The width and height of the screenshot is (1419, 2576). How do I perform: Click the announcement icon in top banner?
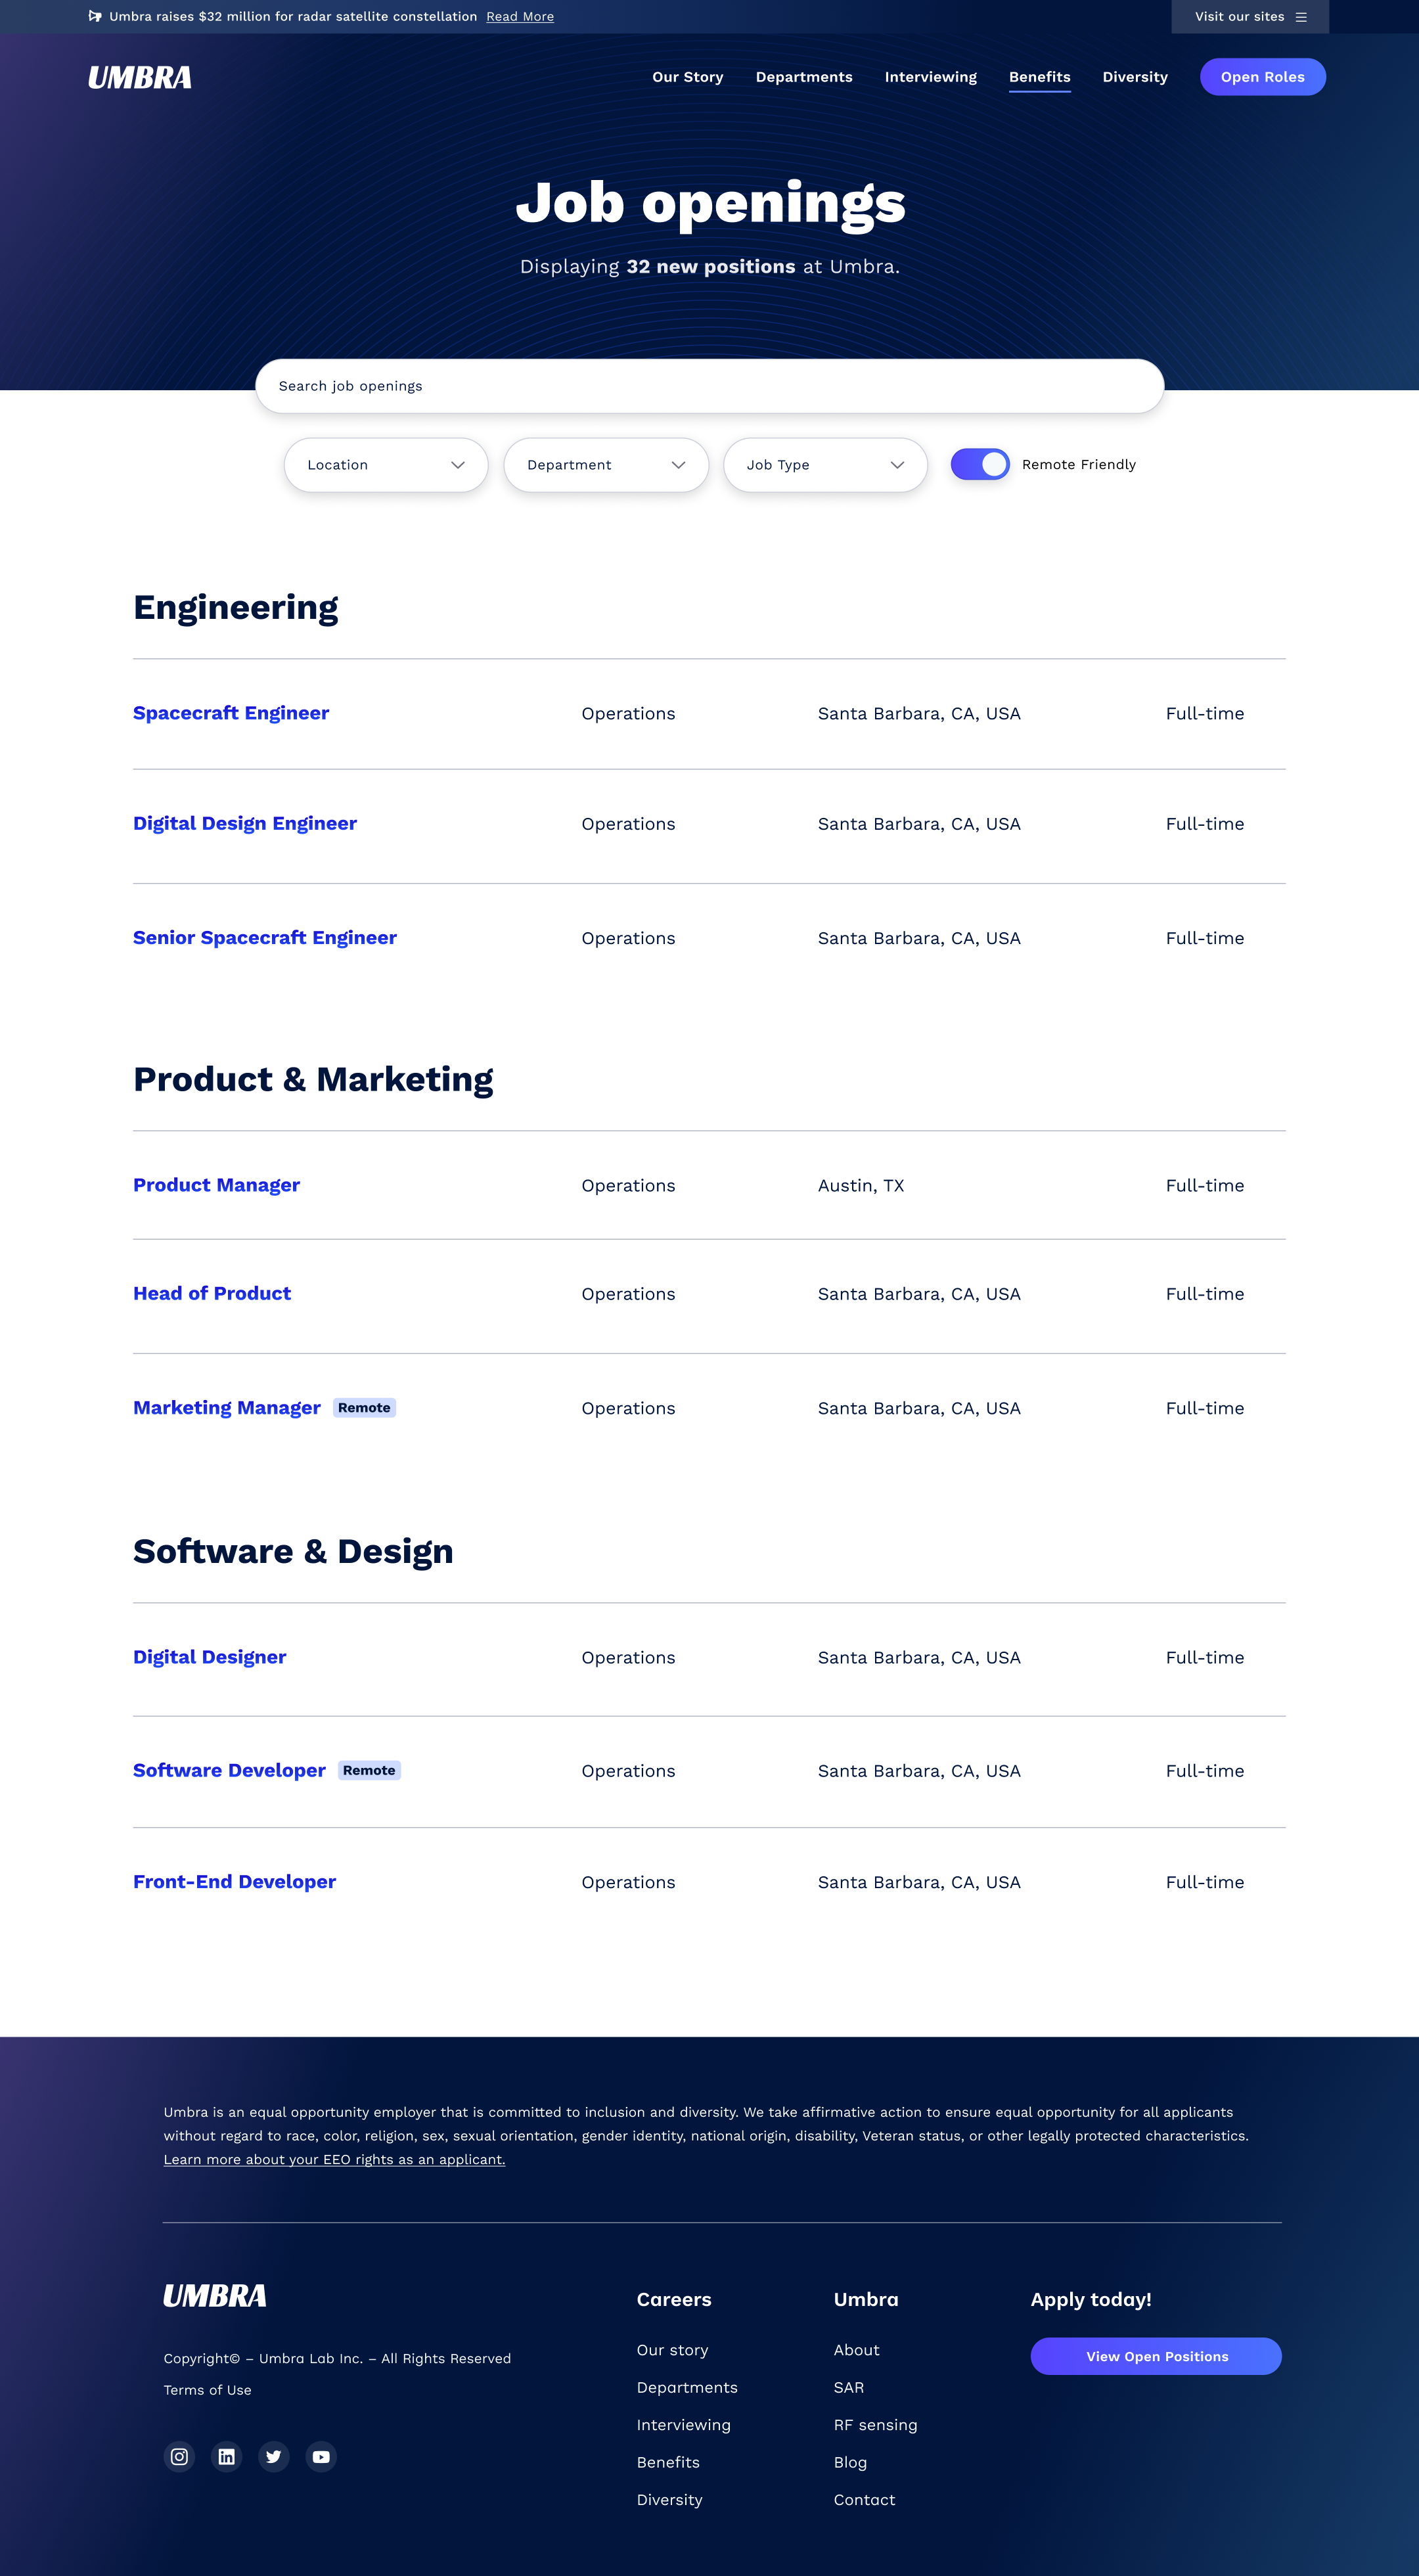[95, 16]
